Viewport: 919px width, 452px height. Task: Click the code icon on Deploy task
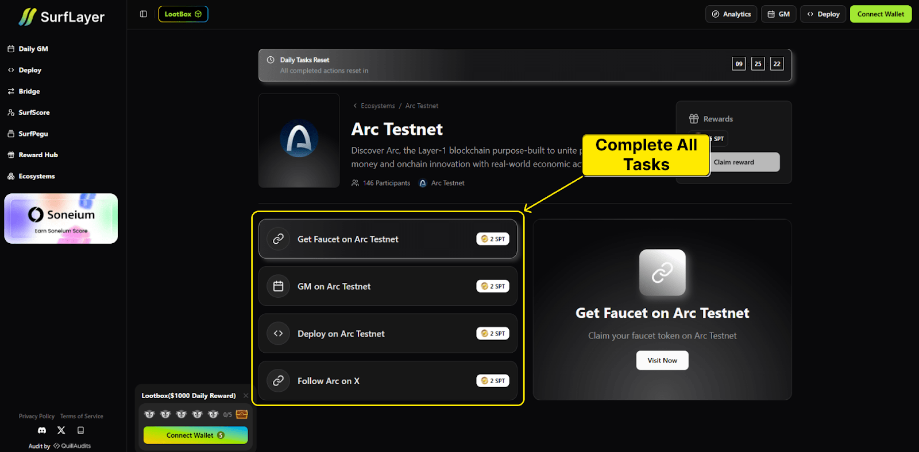click(x=278, y=333)
